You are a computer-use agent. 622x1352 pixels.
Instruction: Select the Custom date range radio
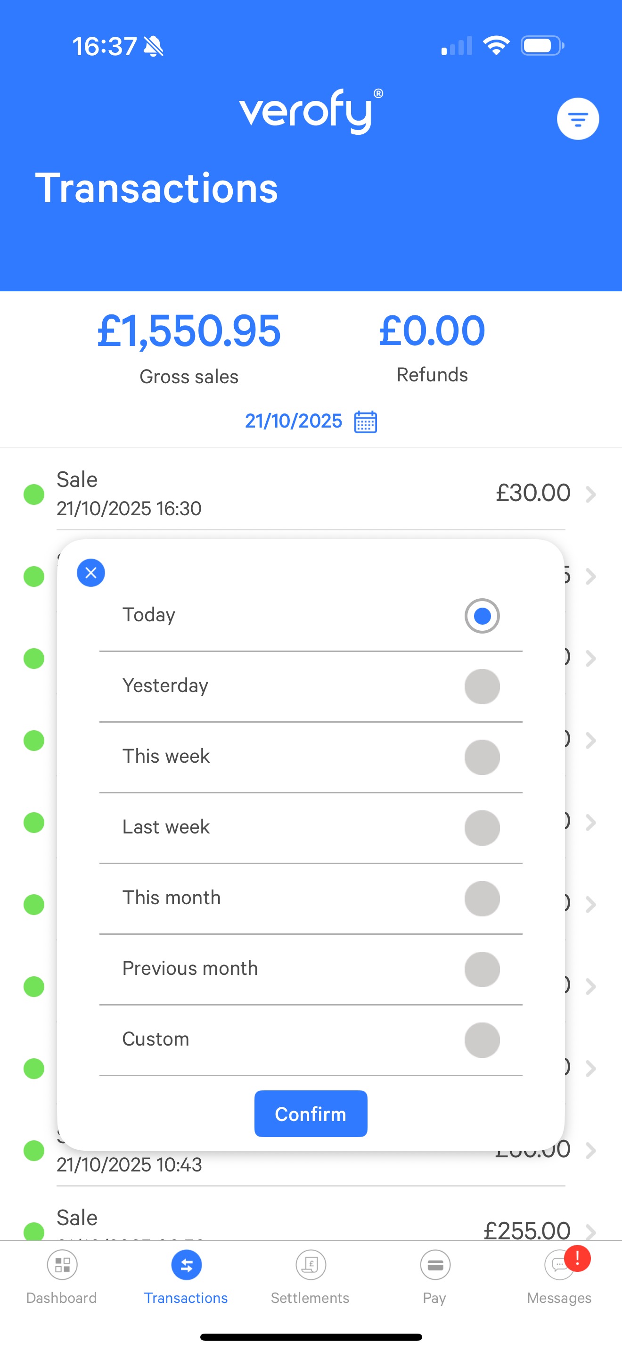click(482, 1040)
